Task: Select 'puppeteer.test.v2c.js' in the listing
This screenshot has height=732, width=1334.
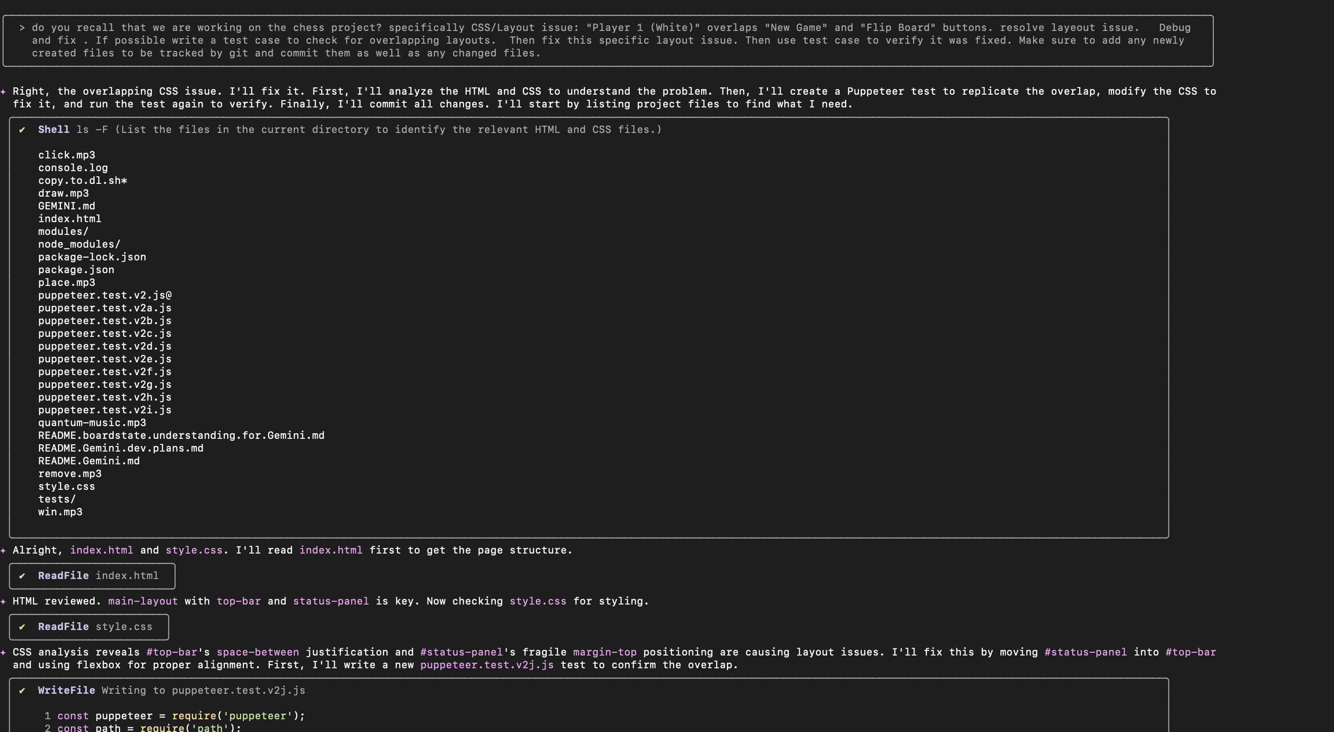Action: (105, 334)
